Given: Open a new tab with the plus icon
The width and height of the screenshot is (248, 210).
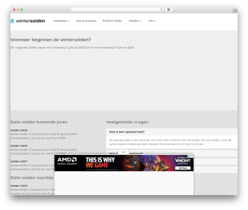Looking at the screenshot, I should click(x=235, y=11).
